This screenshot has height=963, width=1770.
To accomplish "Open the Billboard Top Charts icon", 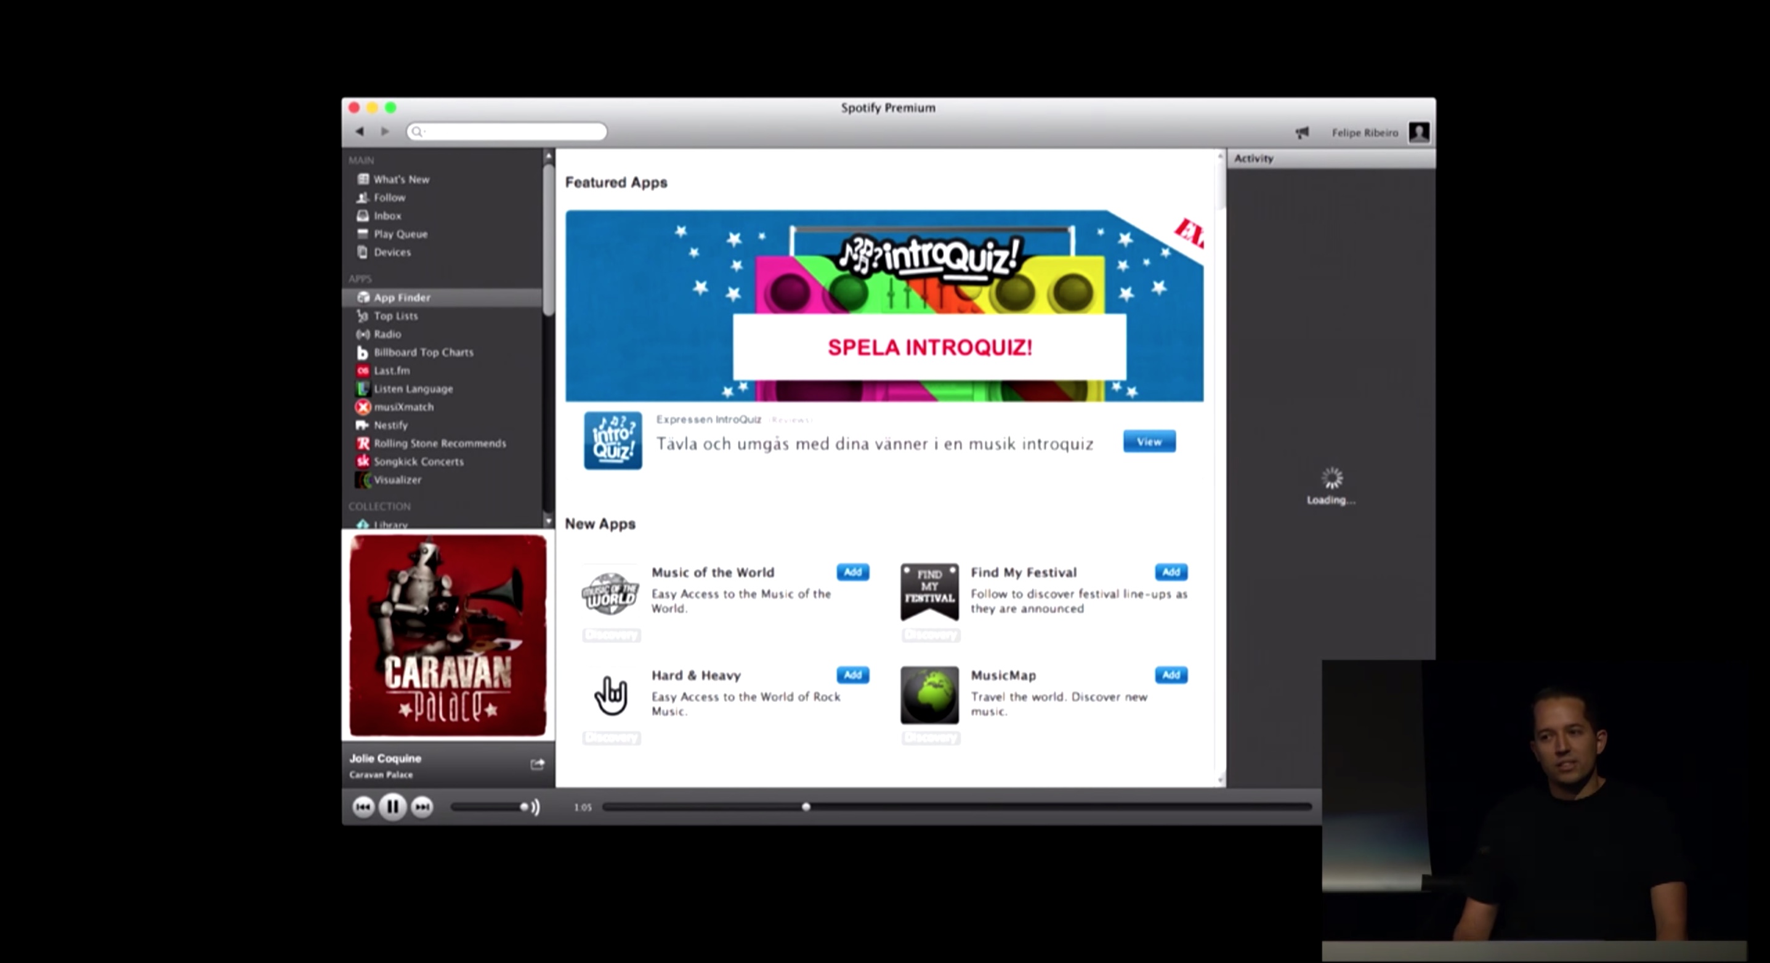I will 364,352.
